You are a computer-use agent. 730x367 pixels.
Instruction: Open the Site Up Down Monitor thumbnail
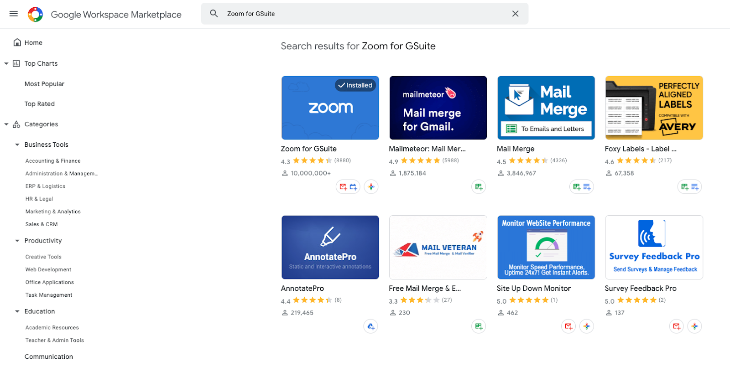546,247
